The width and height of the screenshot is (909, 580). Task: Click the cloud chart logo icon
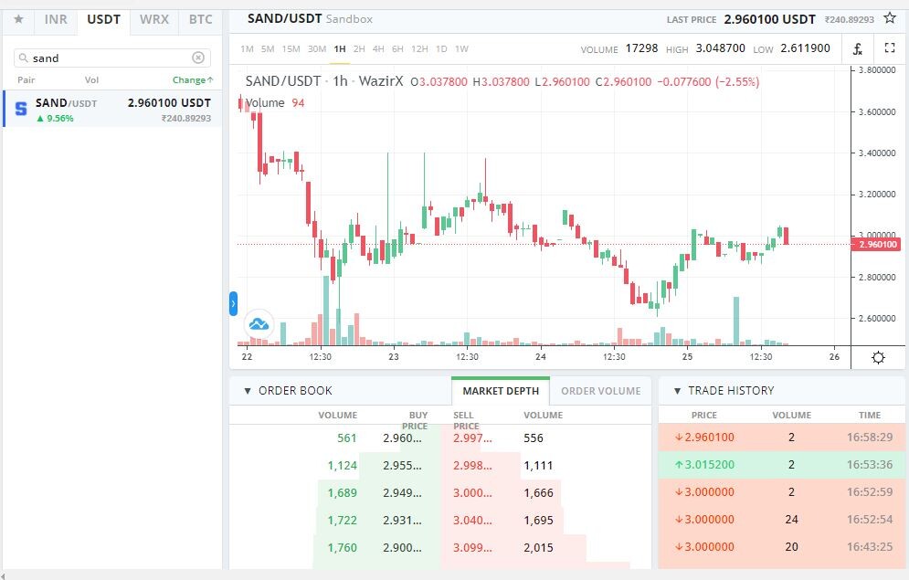pos(259,324)
